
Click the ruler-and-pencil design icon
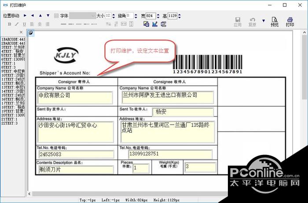pyautogui.click(x=155, y=24)
